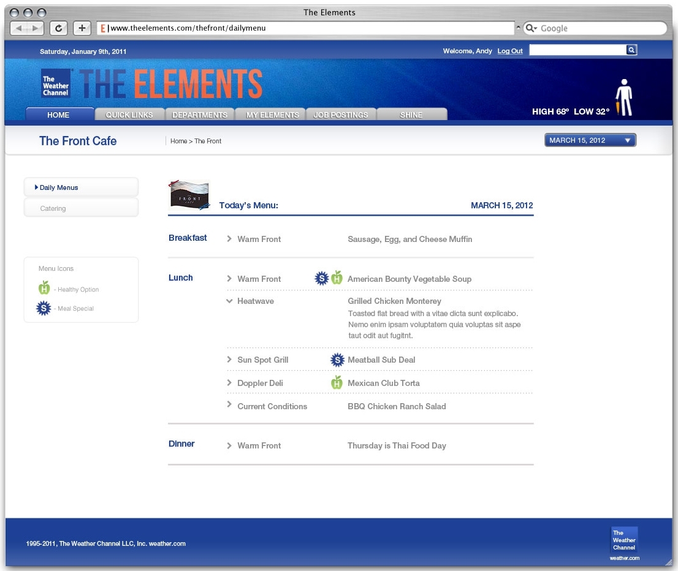Screen dimensions: 678x571
Task: Open the Catering sidebar item
Action: pyautogui.click(x=81, y=208)
